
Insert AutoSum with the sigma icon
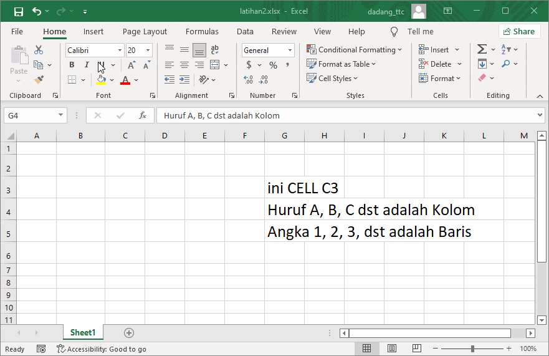tap(482, 49)
